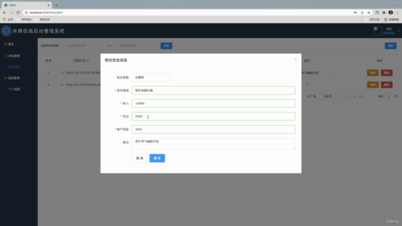Click the 取消 button in dialog
This screenshot has height=226, width=402.
click(139, 158)
